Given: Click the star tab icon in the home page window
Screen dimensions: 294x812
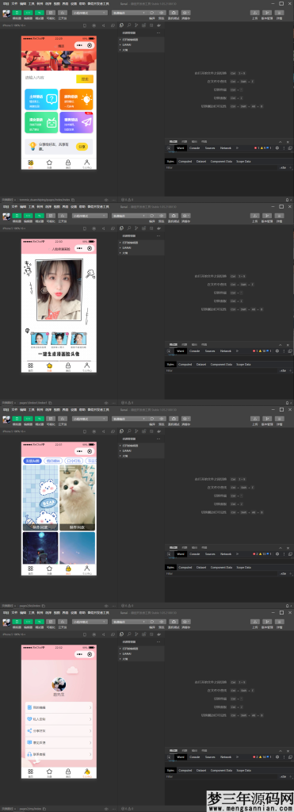Looking at the screenshot, I should click(x=49, y=163).
